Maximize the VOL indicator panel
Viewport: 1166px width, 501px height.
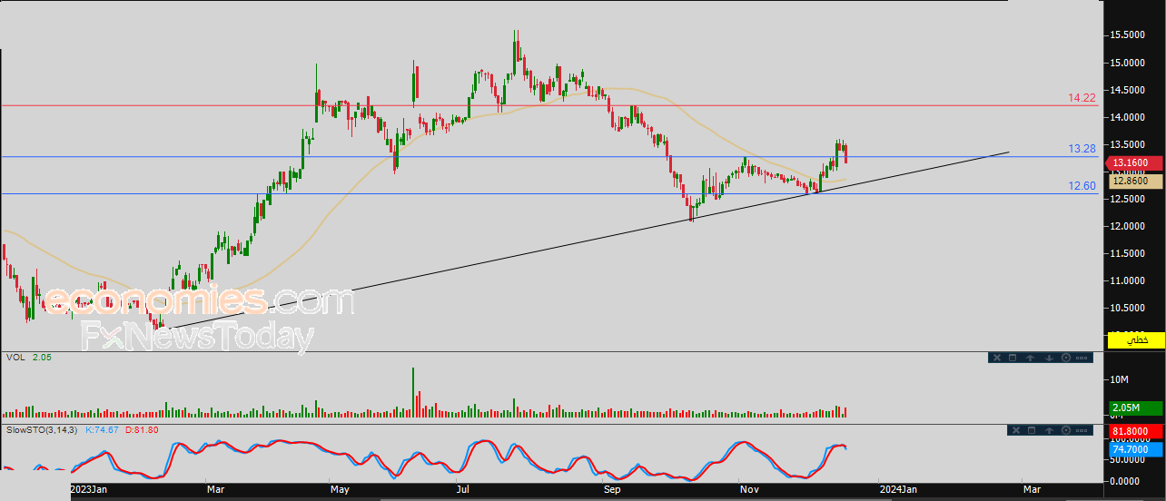1013,358
